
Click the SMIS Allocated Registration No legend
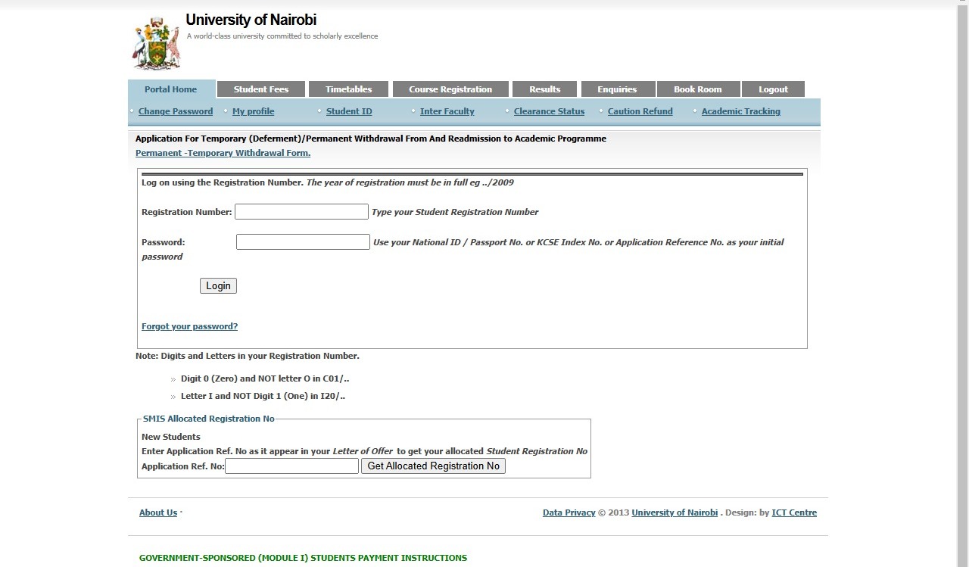tap(209, 419)
